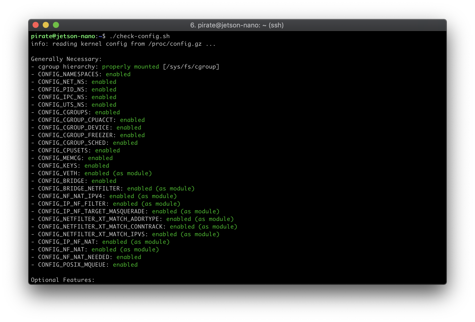Select the CONFIG_BRIDGE_NETFILTER line
The width and height of the screenshot is (475, 322).
click(113, 188)
